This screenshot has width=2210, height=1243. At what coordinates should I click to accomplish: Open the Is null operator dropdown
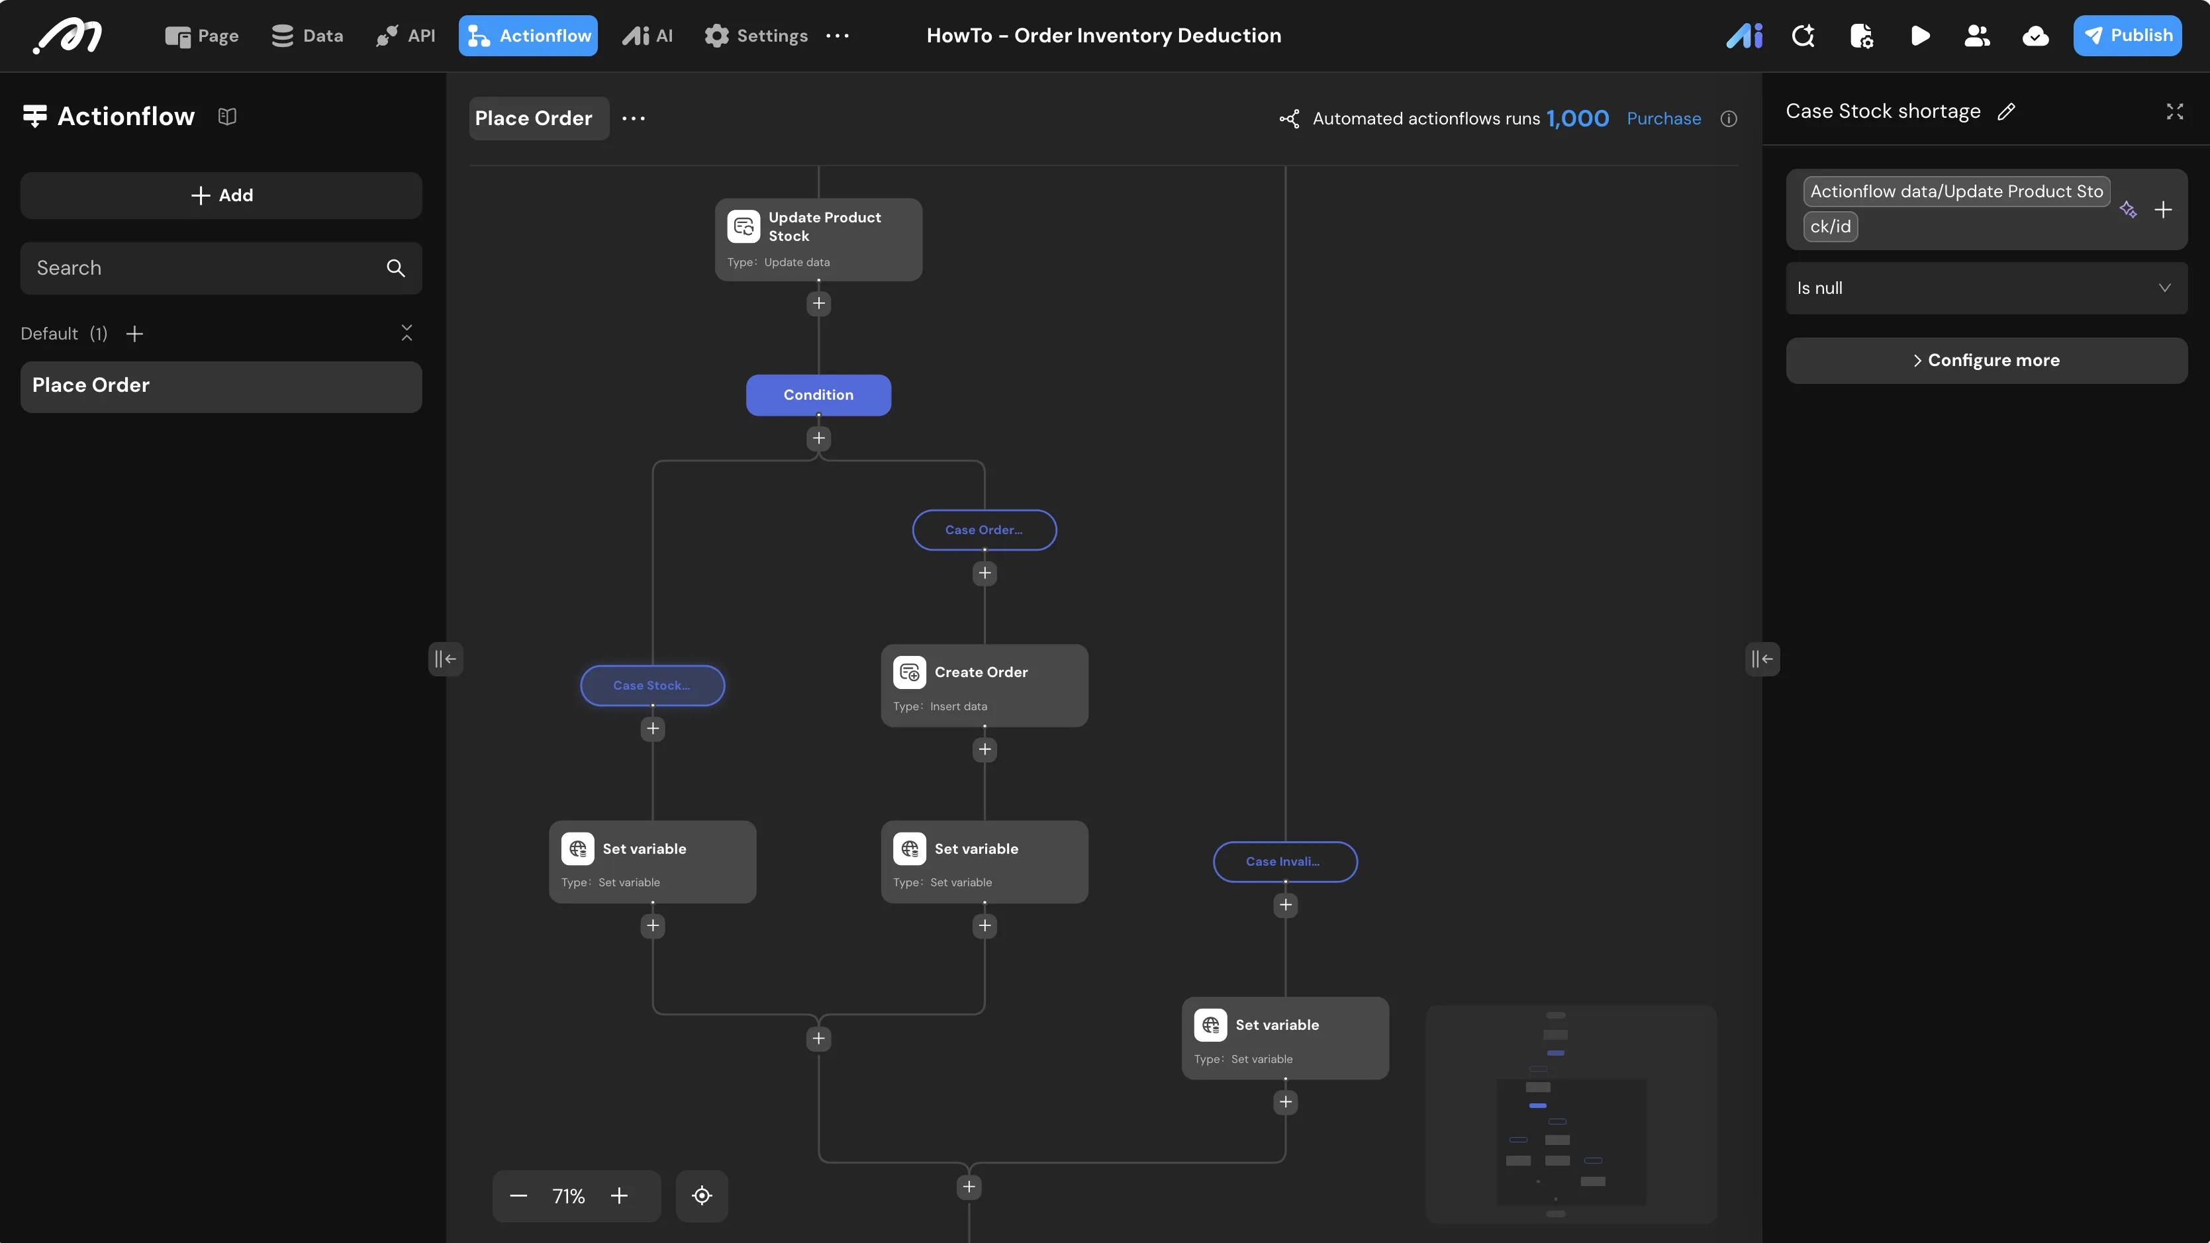click(x=1986, y=288)
